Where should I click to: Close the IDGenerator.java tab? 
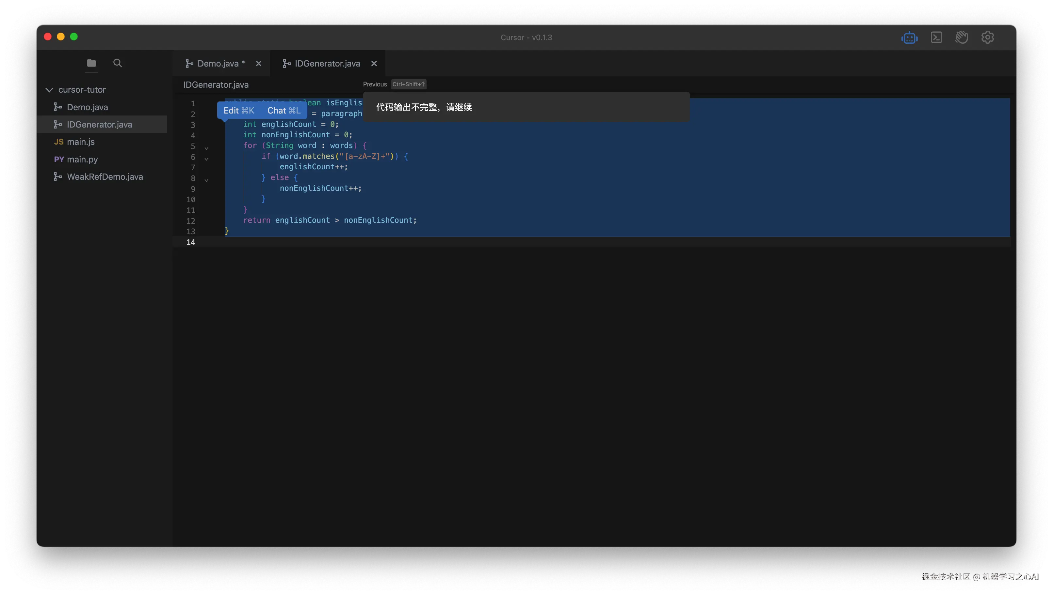coord(374,64)
